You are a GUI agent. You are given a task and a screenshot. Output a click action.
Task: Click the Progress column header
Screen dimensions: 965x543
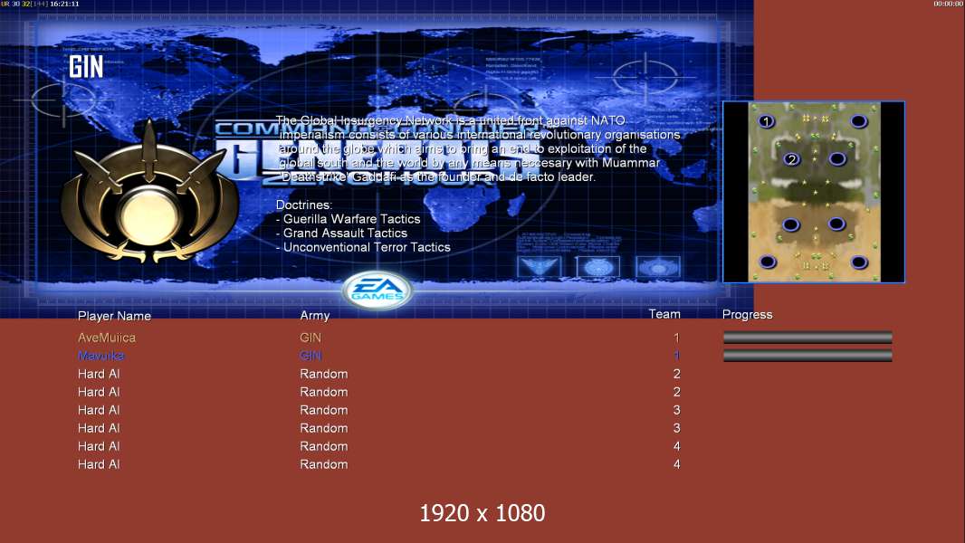coord(747,315)
